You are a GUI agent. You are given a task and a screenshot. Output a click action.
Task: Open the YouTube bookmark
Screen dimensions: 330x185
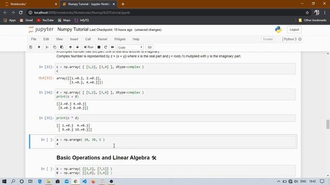pyautogui.click(x=45, y=21)
